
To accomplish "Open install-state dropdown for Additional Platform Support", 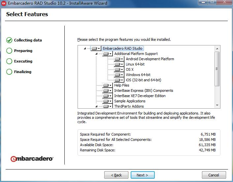I will pos(108,54).
